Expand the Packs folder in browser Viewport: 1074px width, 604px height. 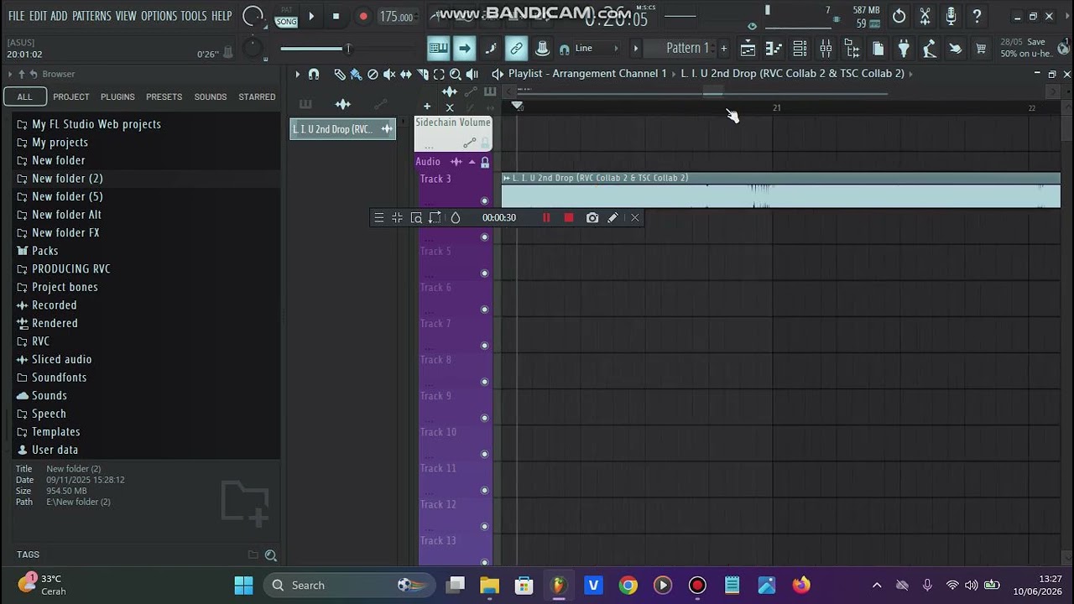pyautogui.click(x=45, y=251)
